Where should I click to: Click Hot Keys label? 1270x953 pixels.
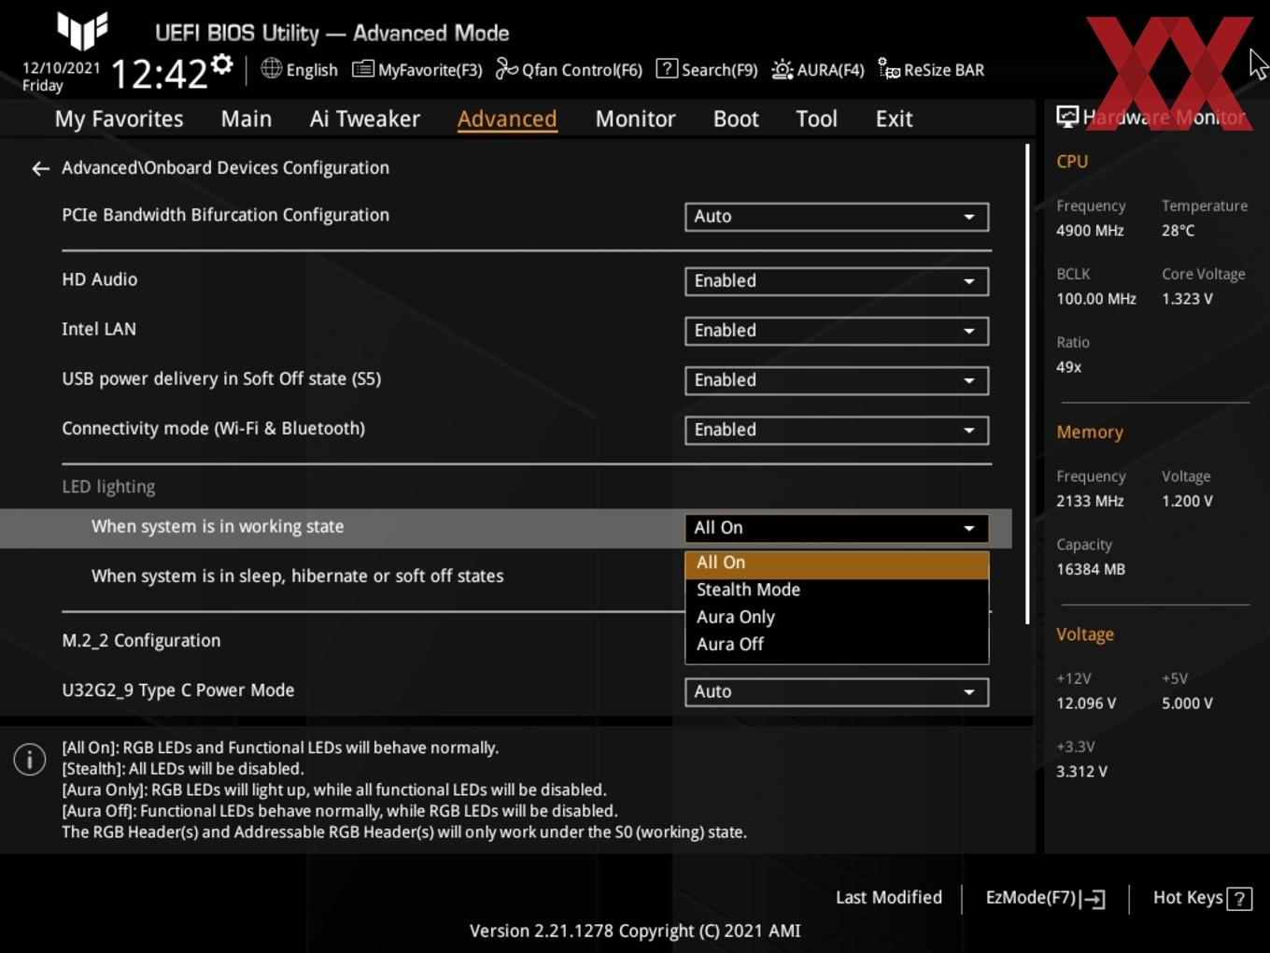[1188, 898]
